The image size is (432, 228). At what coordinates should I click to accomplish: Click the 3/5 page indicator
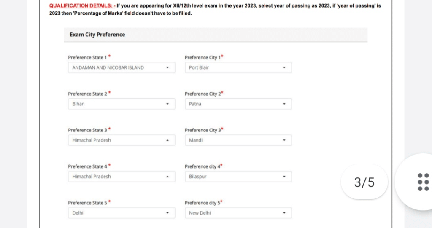364,182
